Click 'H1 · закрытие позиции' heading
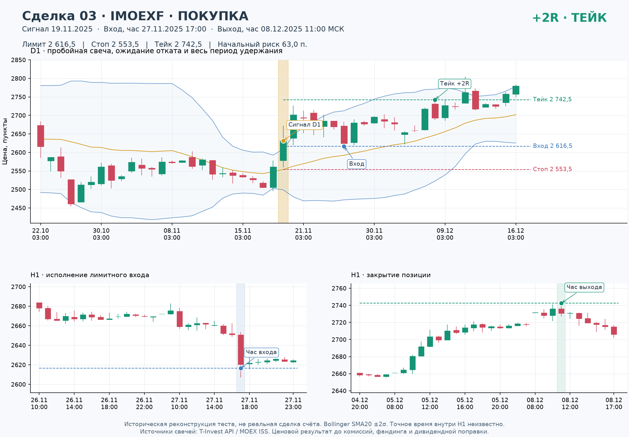 (x=391, y=275)
